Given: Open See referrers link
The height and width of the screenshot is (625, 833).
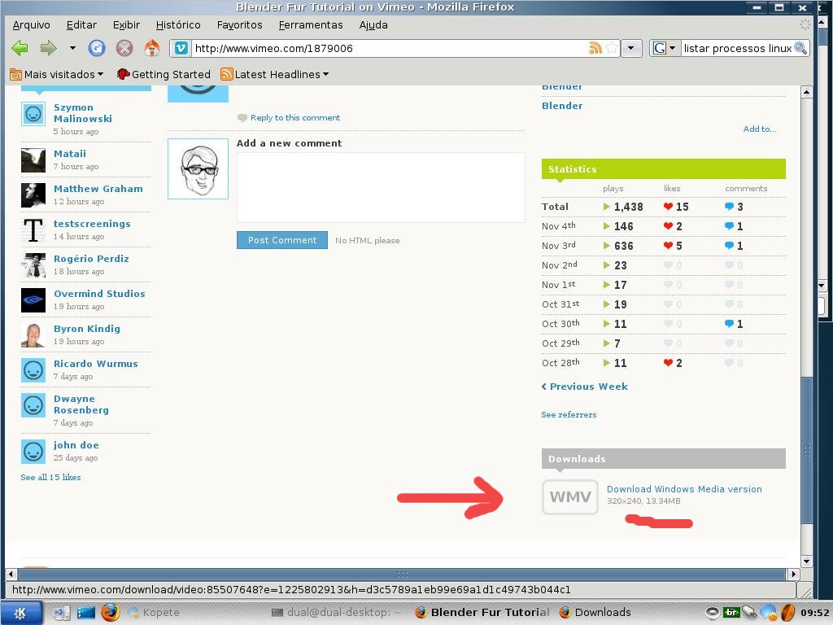Looking at the screenshot, I should pos(569,414).
